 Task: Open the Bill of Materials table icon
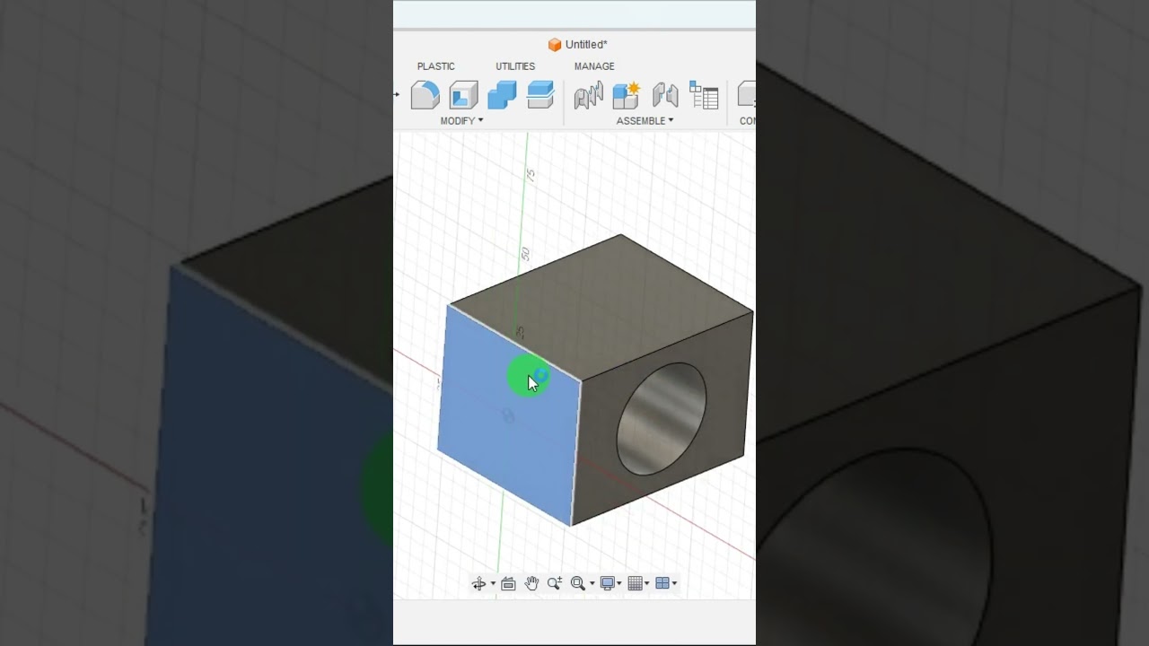pyautogui.click(x=704, y=95)
